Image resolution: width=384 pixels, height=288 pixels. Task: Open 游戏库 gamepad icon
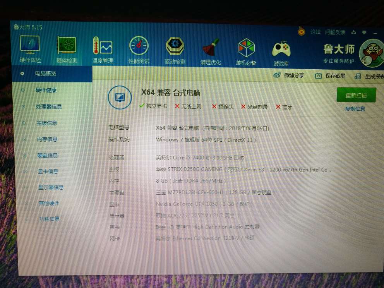coord(281,49)
